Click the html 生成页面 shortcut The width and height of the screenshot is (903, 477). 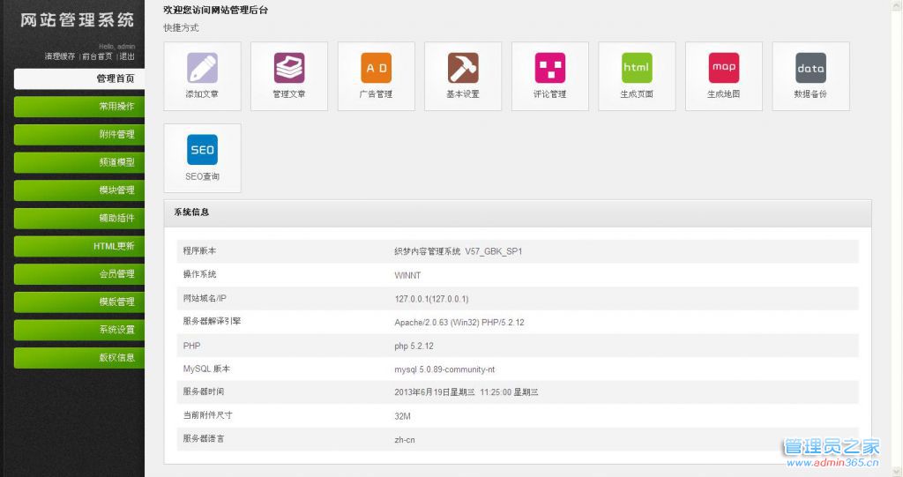[x=637, y=76]
